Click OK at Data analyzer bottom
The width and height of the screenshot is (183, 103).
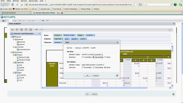pos(87,94)
